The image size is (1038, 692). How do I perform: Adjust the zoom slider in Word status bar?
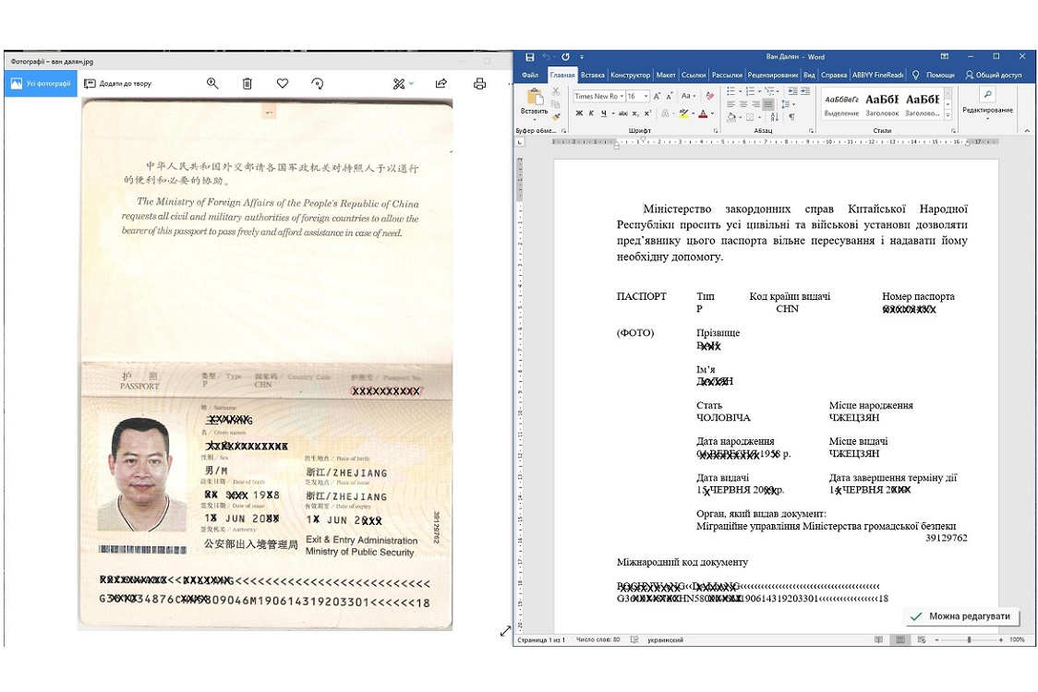pyautogui.click(x=968, y=639)
